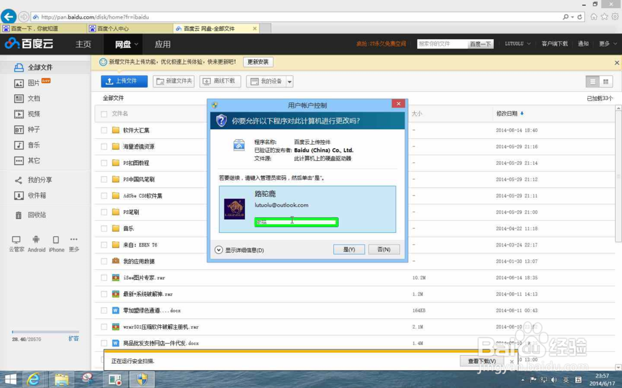Click the Windows Start button
Screen dimensions: 622x388
click(x=11, y=379)
